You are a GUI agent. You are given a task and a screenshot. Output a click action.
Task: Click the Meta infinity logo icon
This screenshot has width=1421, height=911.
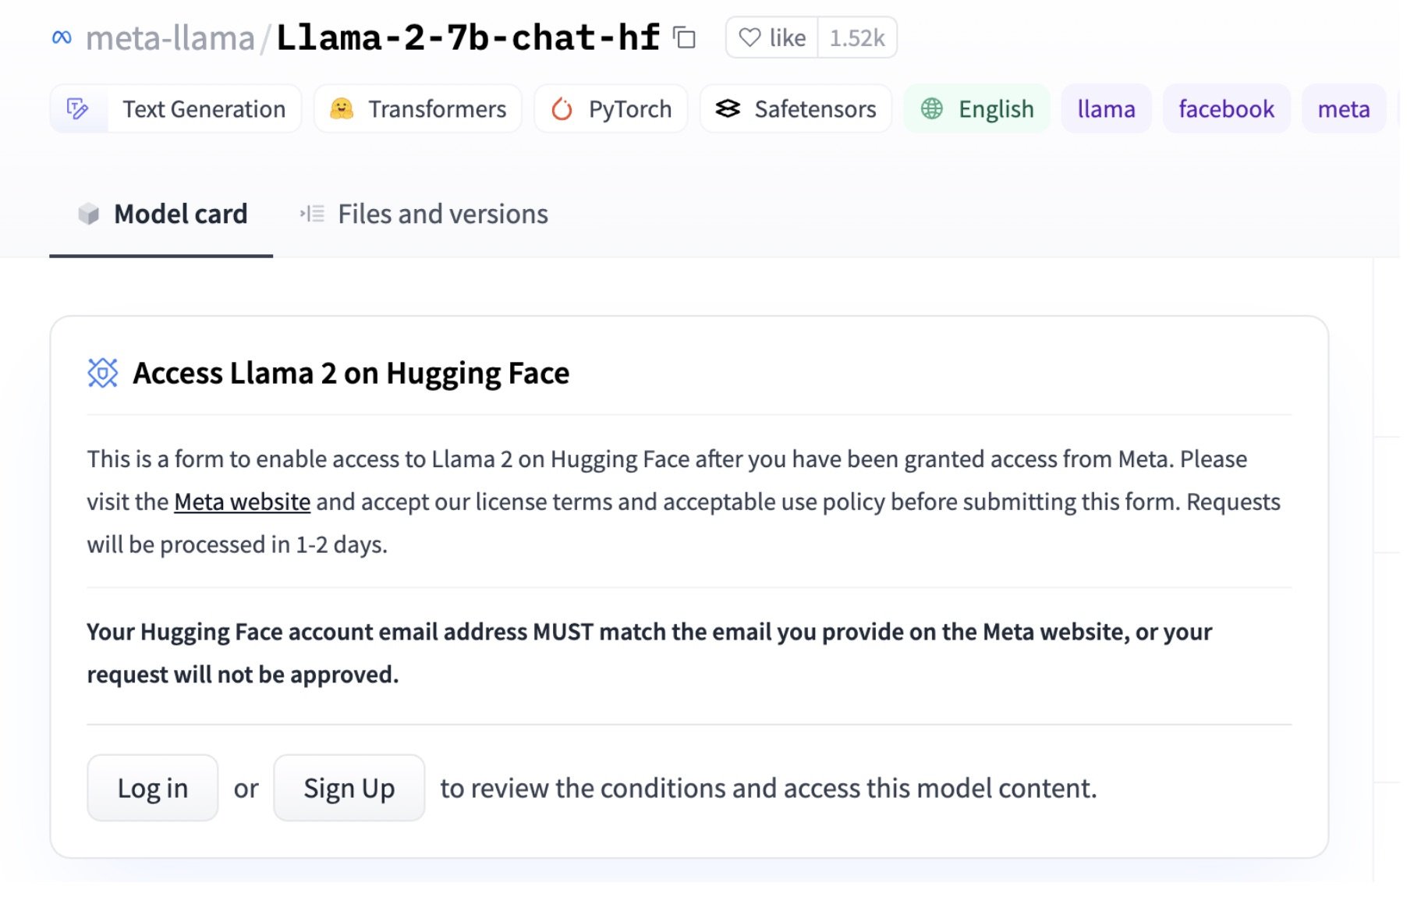(62, 37)
